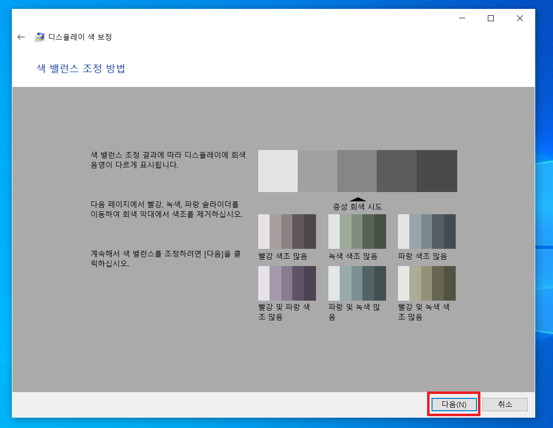
Task: Close the 디스플레이 색 보정 window
Action: (x=519, y=18)
